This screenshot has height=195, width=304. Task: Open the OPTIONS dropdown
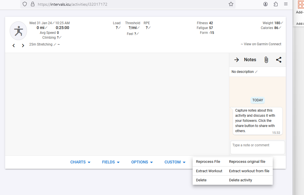[142, 162]
